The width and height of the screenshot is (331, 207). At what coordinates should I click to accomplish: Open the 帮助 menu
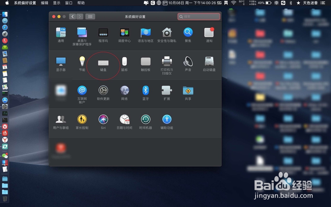point(81,3)
